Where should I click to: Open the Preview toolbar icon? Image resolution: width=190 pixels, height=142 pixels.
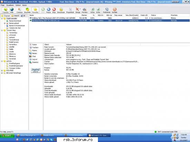pos(84,10)
